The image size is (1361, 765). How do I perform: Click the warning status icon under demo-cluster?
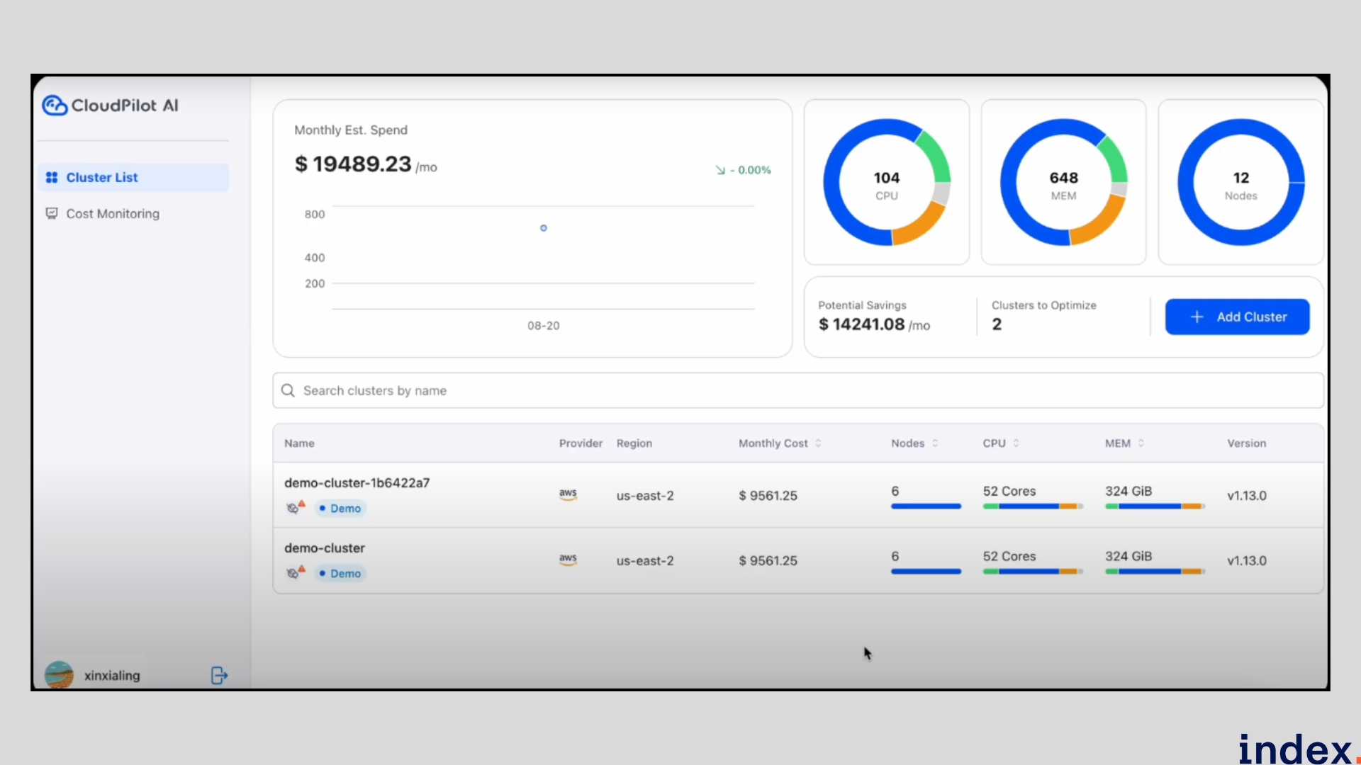(x=295, y=572)
